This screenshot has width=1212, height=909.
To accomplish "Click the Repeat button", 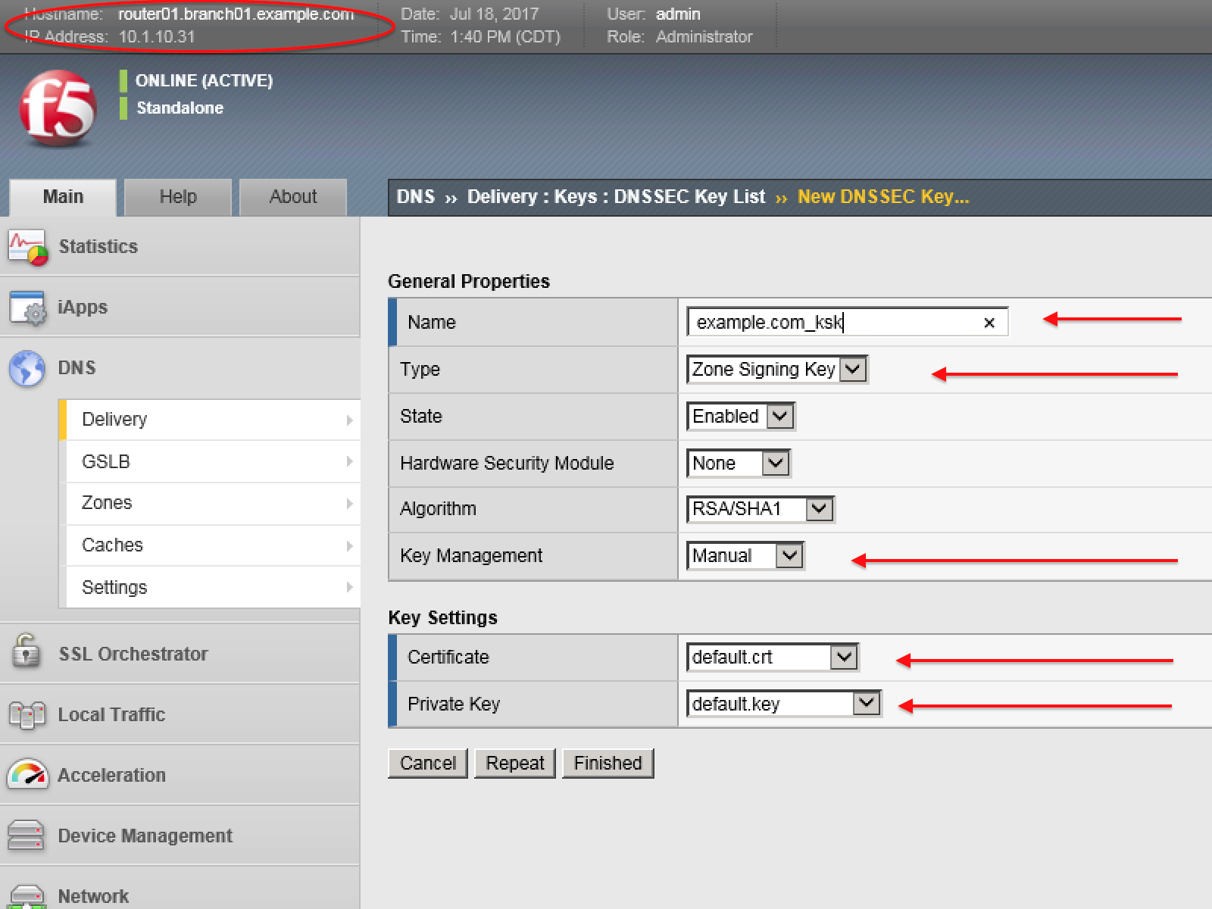I will click(515, 763).
